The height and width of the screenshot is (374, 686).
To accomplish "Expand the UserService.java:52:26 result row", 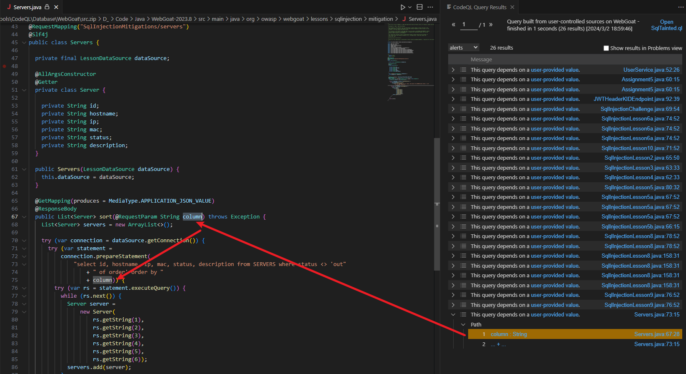I will (x=453, y=70).
